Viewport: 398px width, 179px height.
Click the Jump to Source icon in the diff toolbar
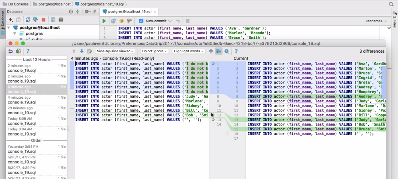[90, 51]
